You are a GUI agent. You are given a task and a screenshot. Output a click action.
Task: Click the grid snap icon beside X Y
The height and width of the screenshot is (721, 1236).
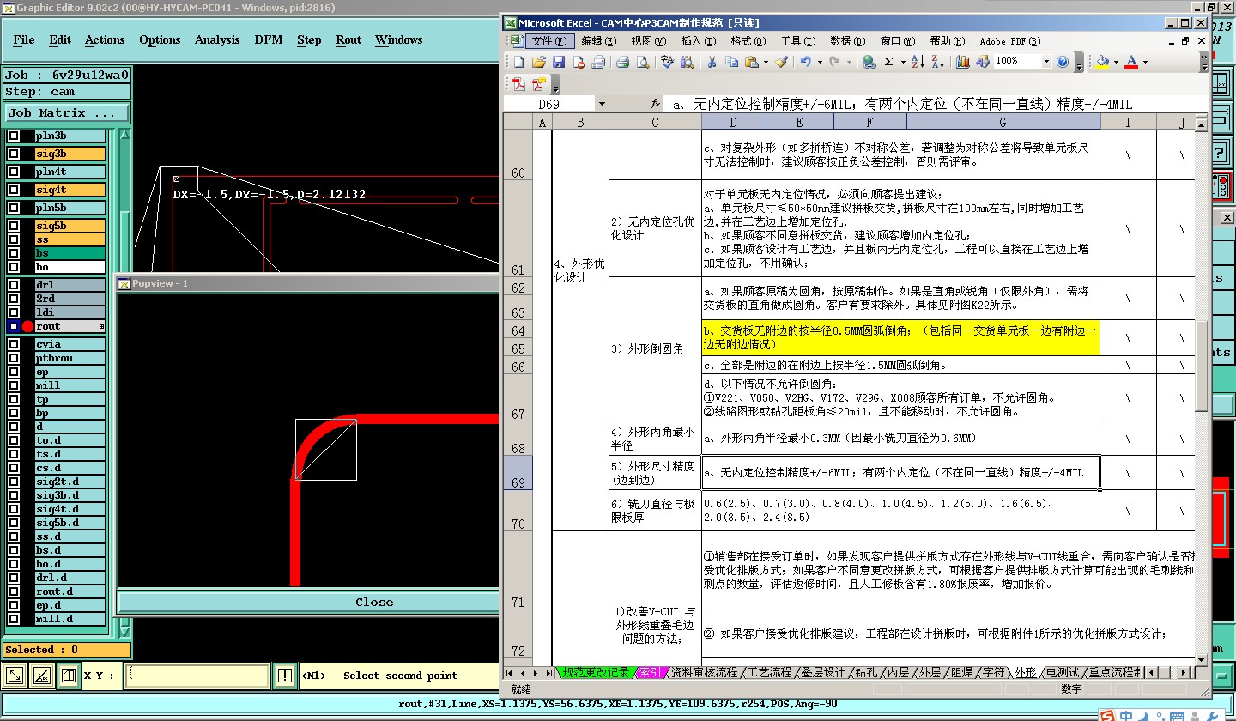pos(69,676)
